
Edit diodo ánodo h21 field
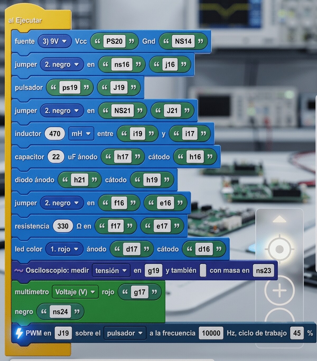click(80, 180)
